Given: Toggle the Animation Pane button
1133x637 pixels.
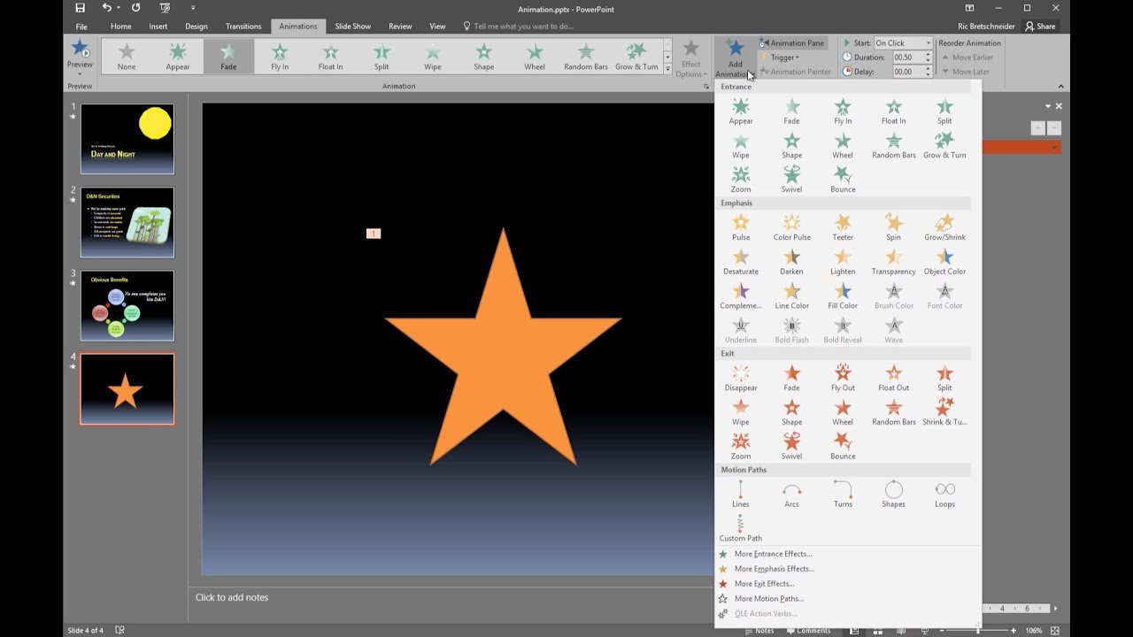Looking at the screenshot, I should (x=792, y=42).
